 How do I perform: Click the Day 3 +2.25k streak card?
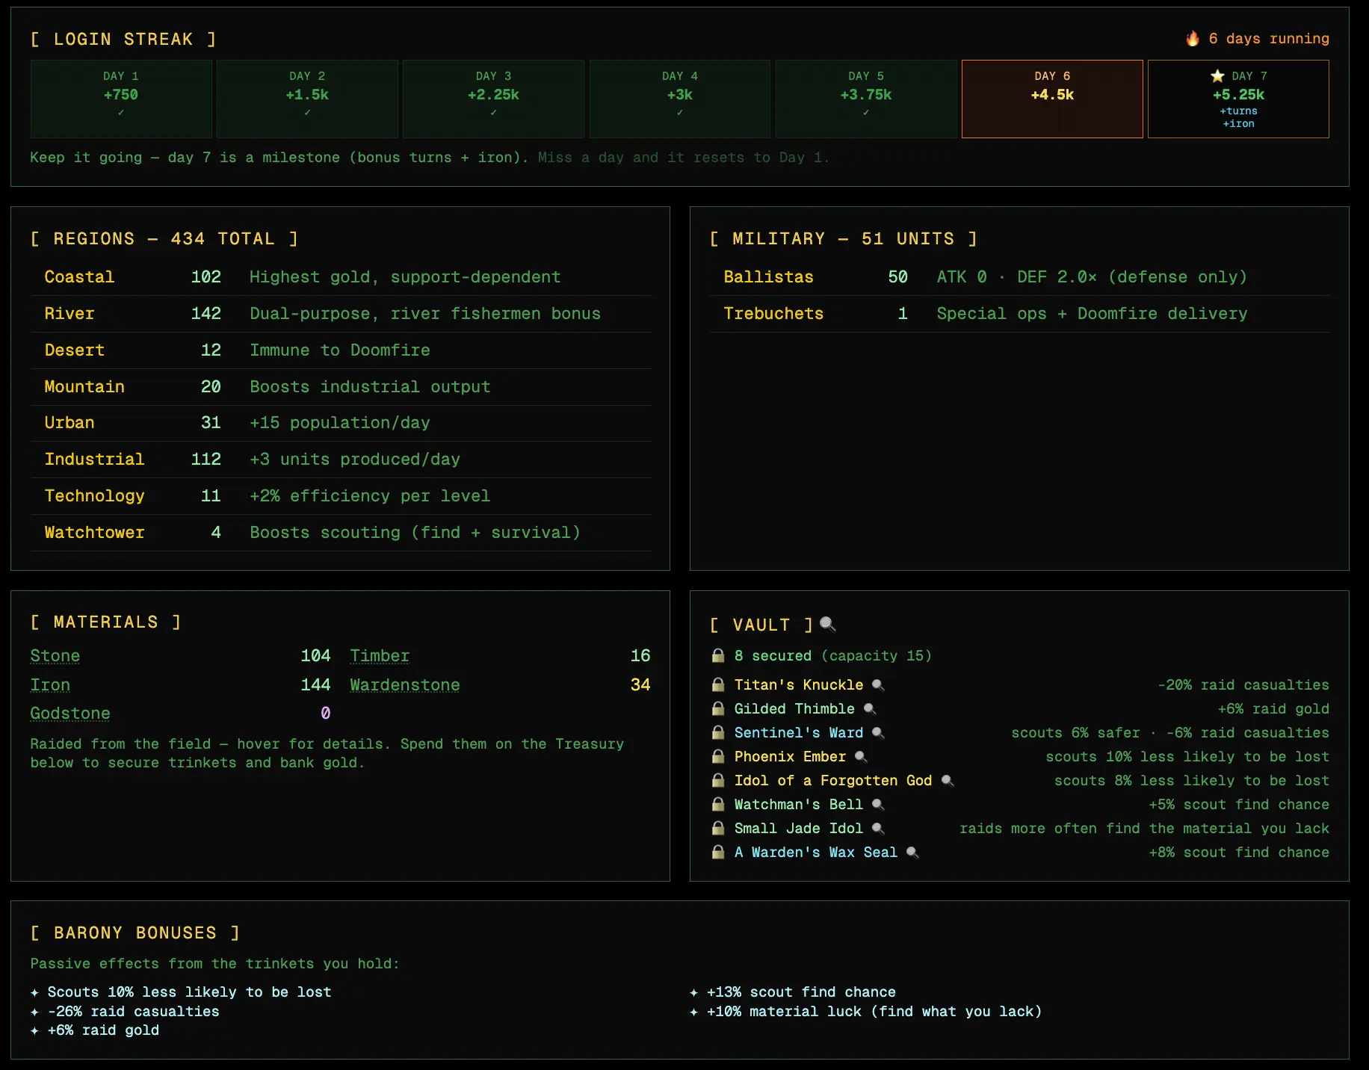click(x=493, y=99)
